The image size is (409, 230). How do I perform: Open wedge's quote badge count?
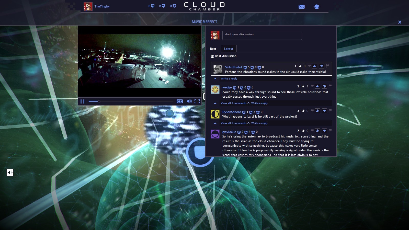point(236,88)
